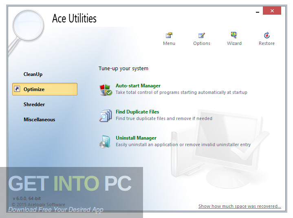
Task: Close the Ace Utilities window
Action: point(272,11)
